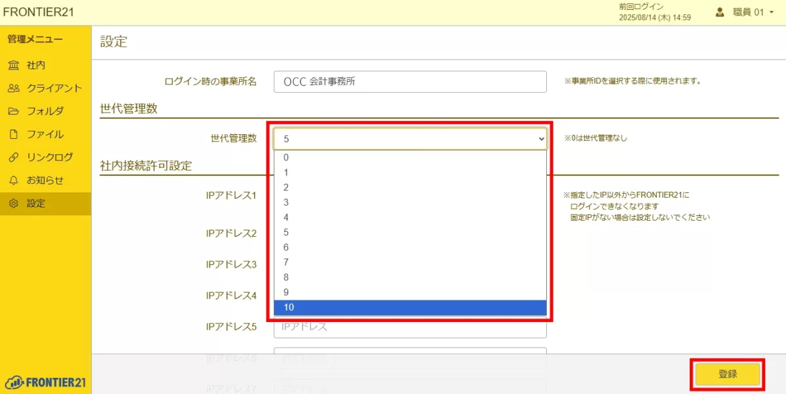
Task: Click the ログイン時の事業所名 text field
Action: click(410, 82)
